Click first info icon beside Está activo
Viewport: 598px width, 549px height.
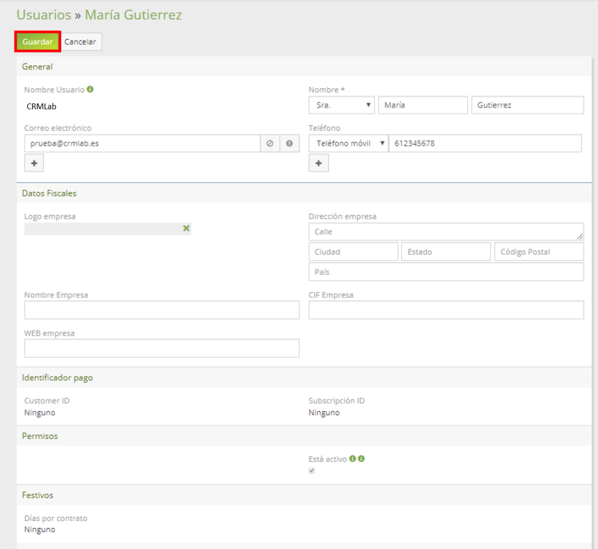click(352, 458)
